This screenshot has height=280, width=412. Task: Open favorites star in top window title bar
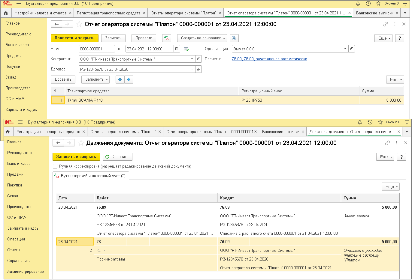[378, 4]
